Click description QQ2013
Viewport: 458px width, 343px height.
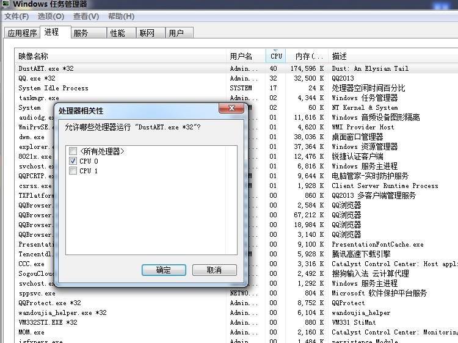(343, 78)
